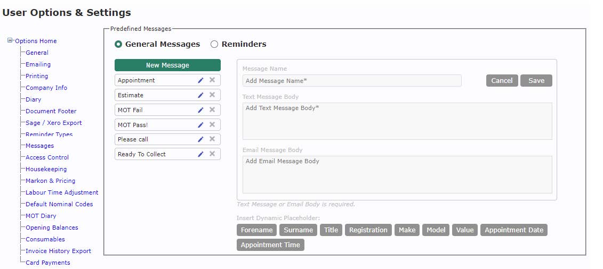
Task: Collapse the Options Home tree node
Action: pos(10,40)
